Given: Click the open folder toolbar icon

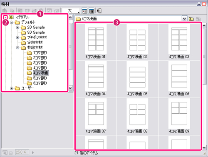Looking at the screenshot, I should tap(34, 10).
